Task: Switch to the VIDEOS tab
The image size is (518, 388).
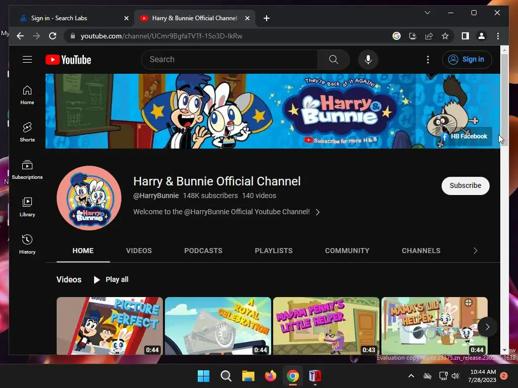Action: 139,251
